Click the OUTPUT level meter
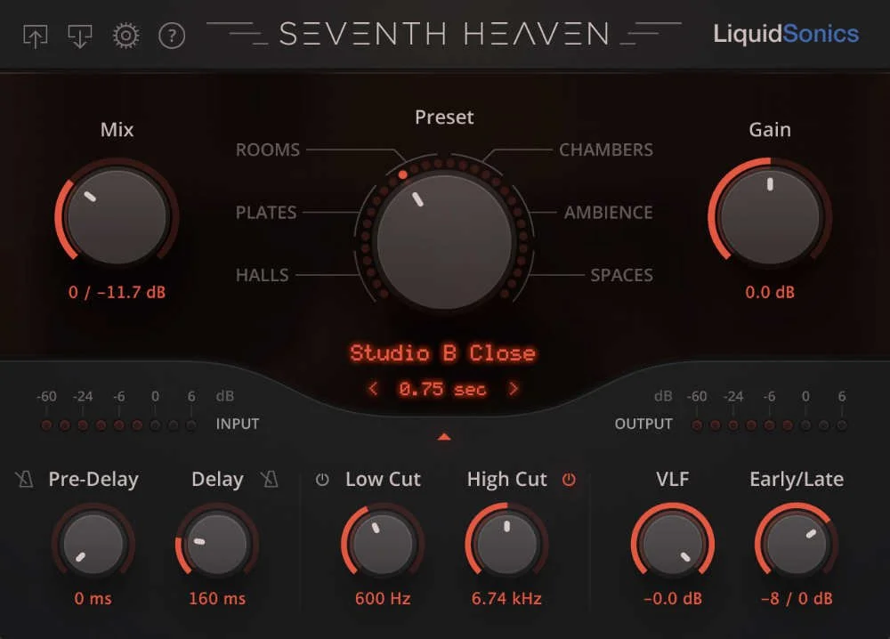The height and width of the screenshot is (639, 890). [x=769, y=425]
